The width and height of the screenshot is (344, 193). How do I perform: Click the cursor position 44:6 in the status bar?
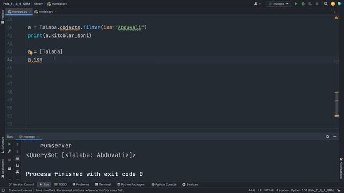(252, 190)
